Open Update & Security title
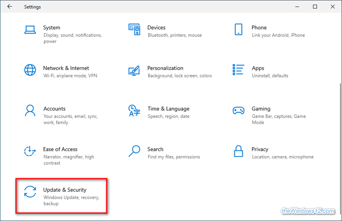 click(65, 190)
